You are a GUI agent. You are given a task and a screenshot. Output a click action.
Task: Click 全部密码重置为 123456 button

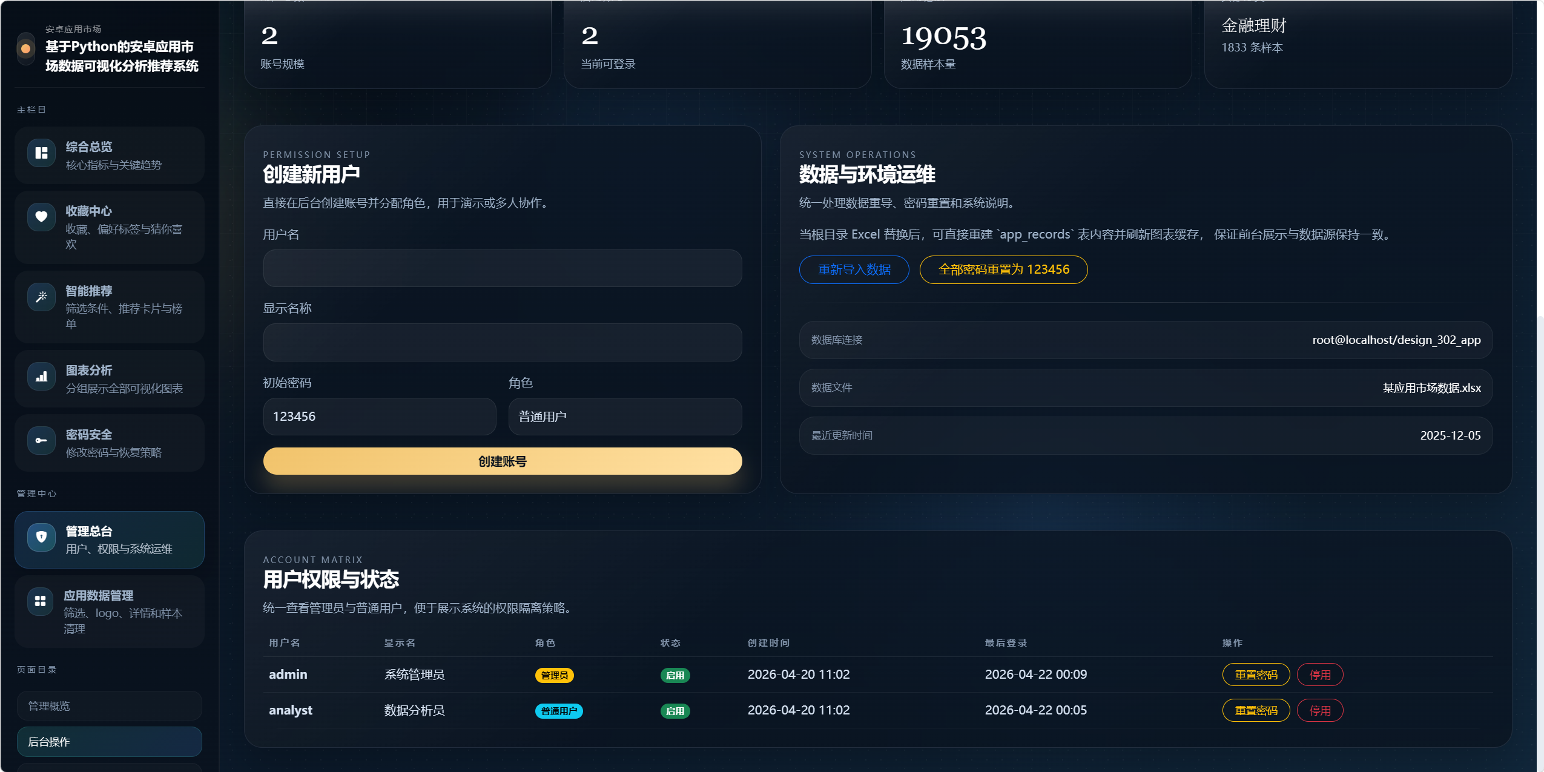1003,269
